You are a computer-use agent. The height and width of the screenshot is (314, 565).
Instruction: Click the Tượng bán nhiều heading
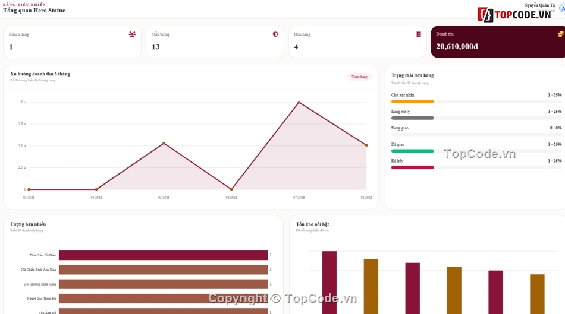(x=28, y=224)
